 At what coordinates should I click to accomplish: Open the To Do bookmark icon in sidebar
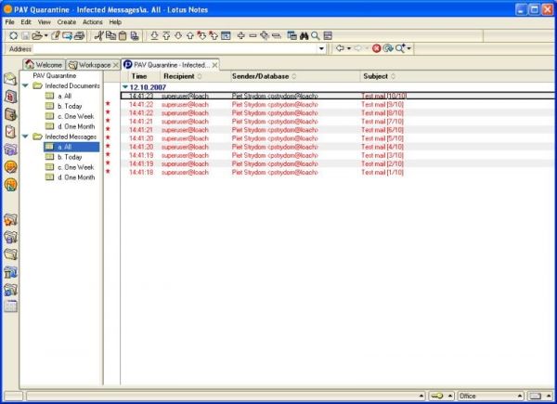(x=11, y=131)
